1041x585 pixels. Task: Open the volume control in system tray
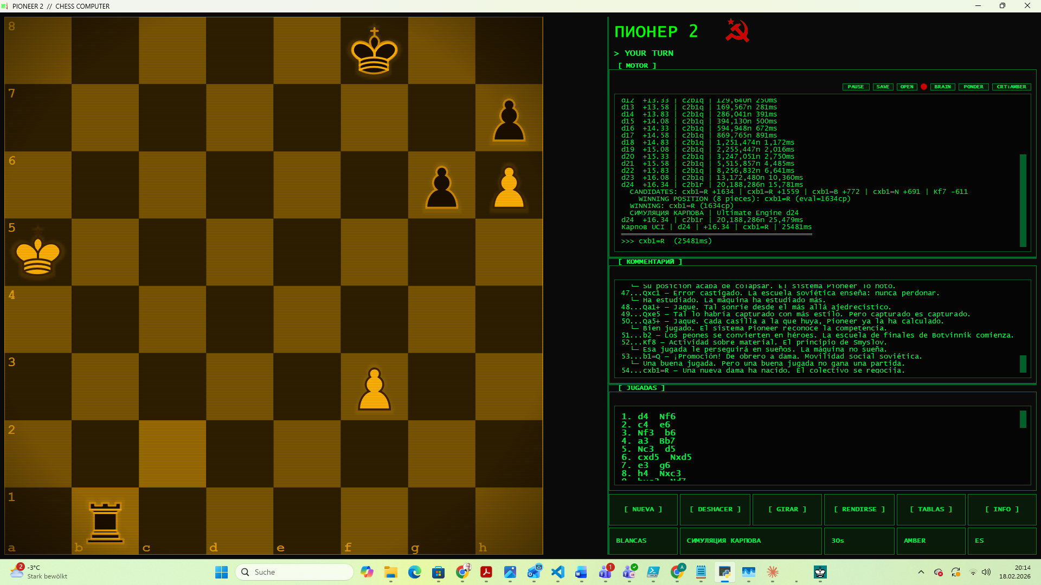coord(986,572)
